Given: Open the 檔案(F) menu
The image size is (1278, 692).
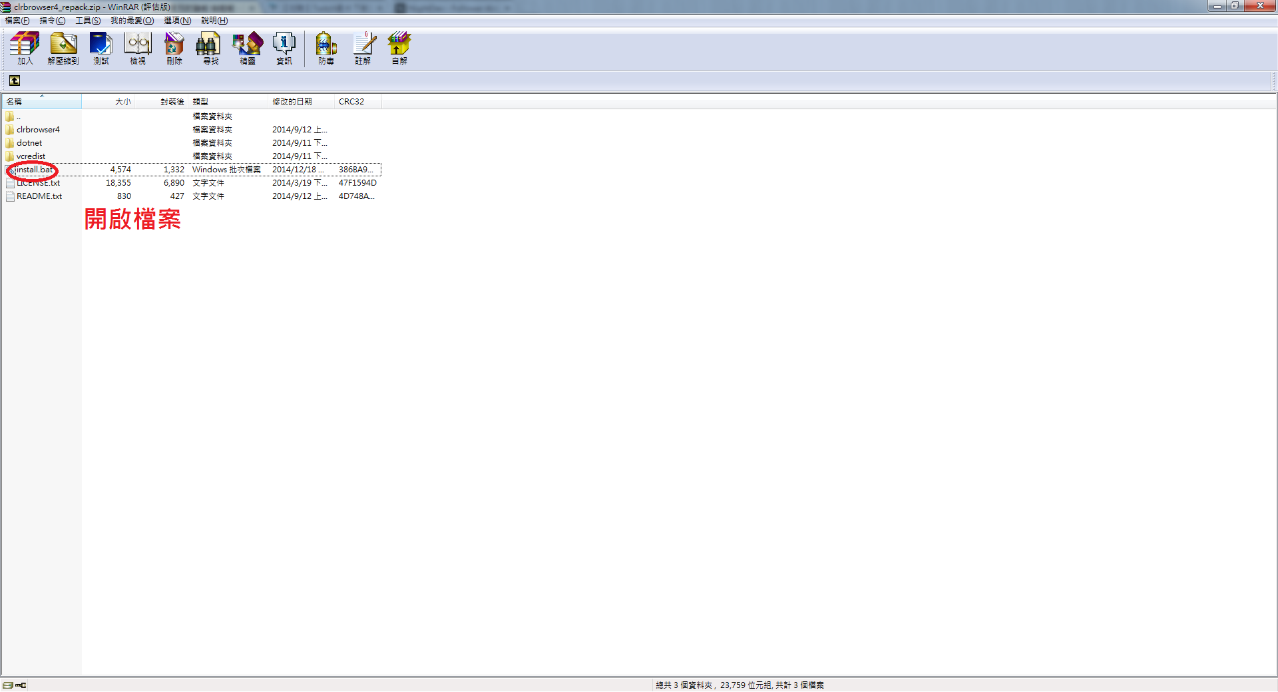Looking at the screenshot, I should point(17,21).
